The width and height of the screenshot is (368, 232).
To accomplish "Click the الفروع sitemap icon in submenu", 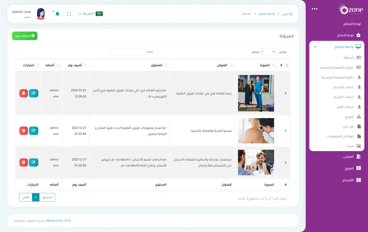I will 359,117.
